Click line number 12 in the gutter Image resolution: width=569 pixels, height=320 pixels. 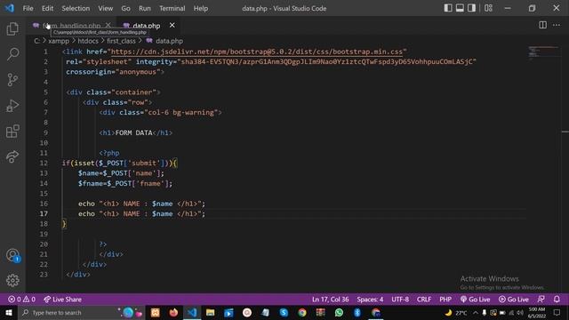44,163
